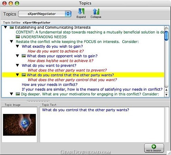Collapse Establishing and Communicating Interests triangle
Image resolution: width=171 pixels, height=155 pixels.
6,27
